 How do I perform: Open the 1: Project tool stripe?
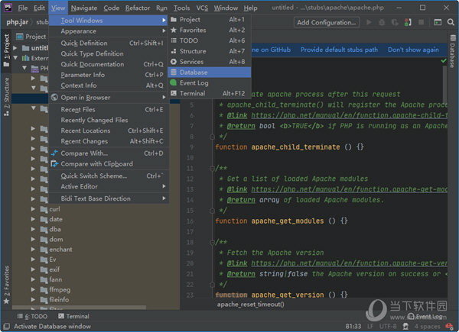6,50
